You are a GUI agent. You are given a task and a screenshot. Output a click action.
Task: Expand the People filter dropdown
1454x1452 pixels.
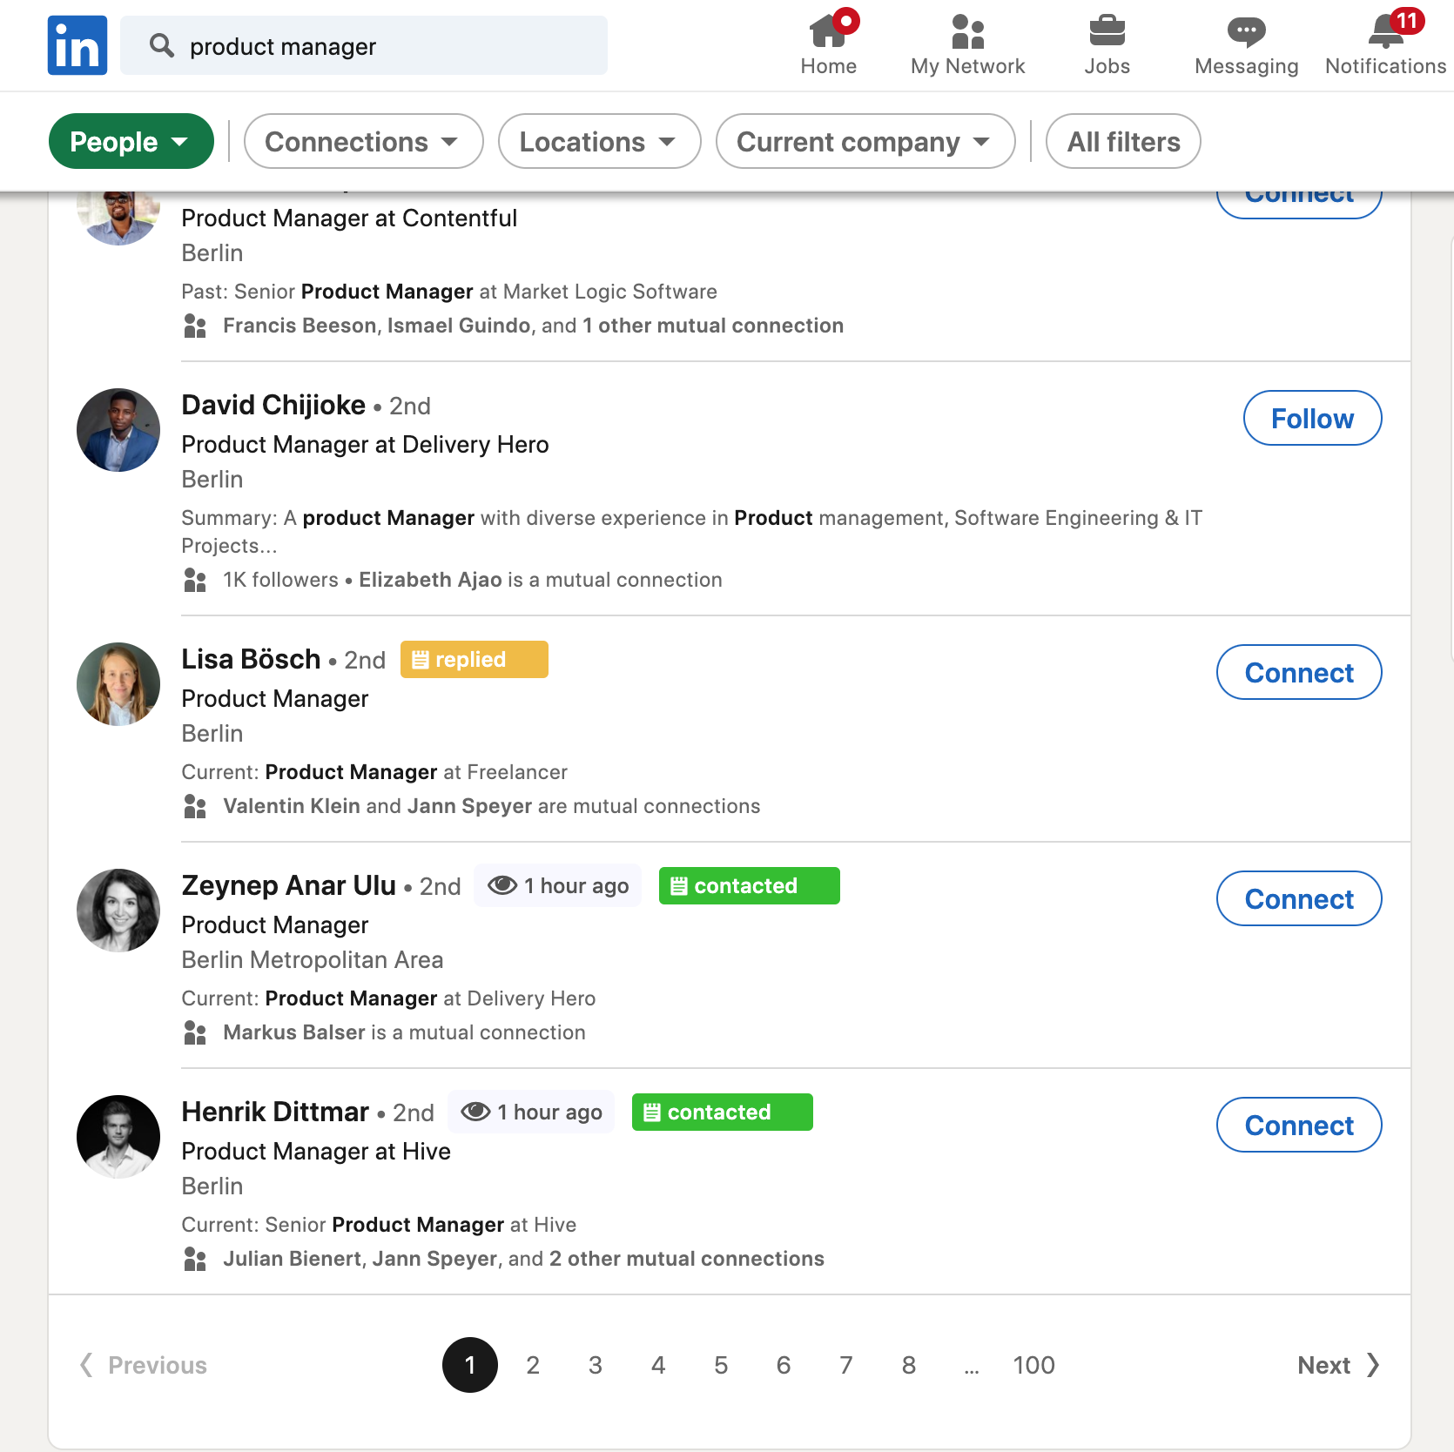coord(131,141)
